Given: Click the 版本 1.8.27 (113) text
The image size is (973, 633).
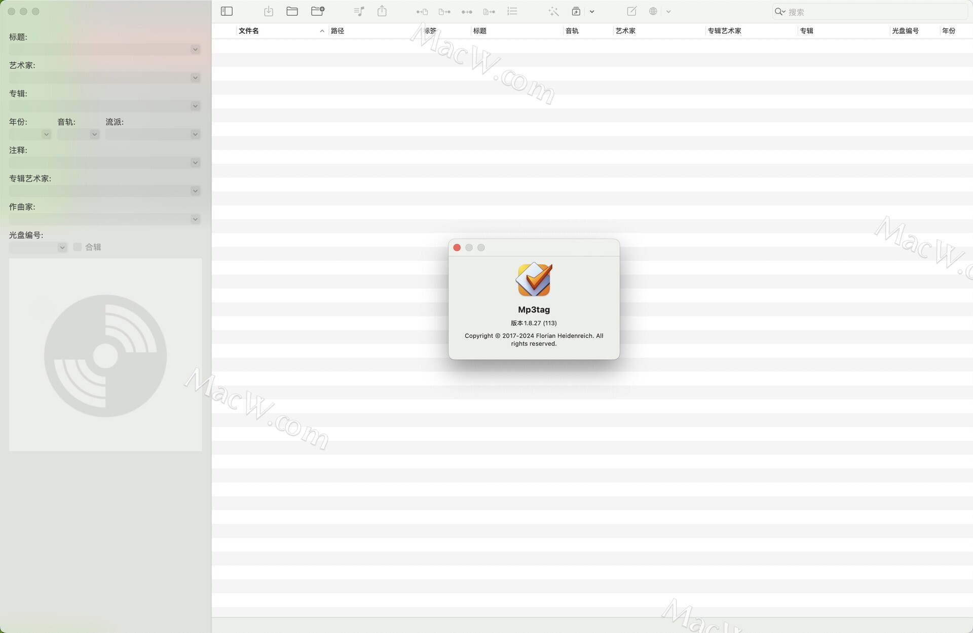Looking at the screenshot, I should click(x=534, y=323).
